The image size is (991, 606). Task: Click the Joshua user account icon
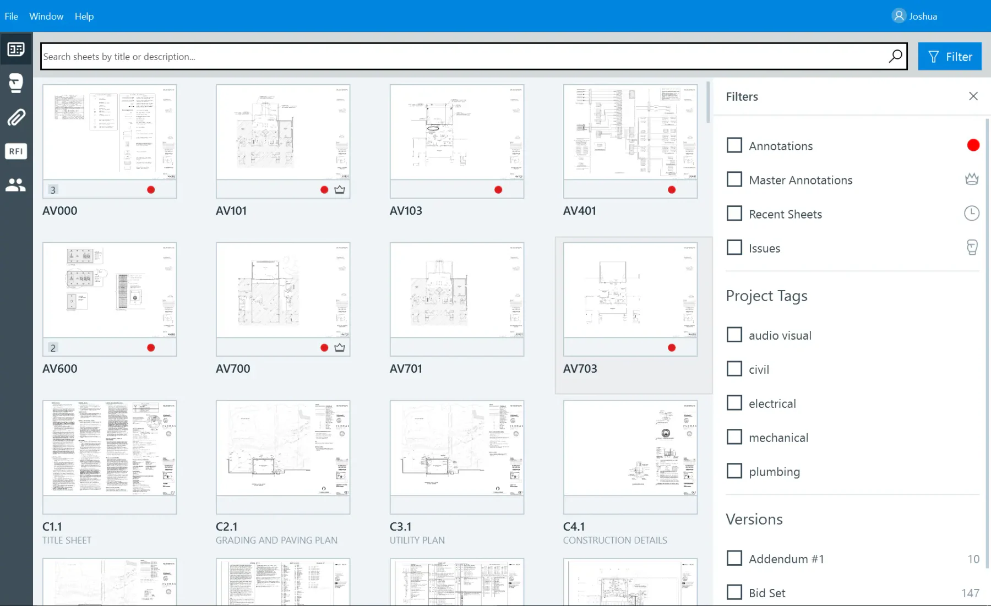point(899,16)
